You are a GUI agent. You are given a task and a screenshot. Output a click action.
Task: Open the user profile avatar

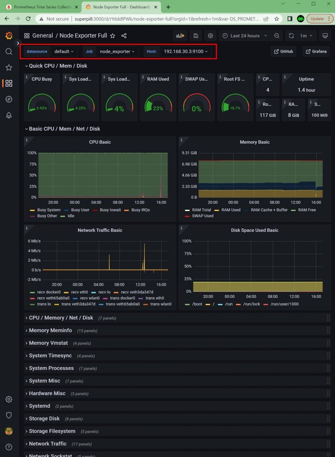[x=9, y=431]
